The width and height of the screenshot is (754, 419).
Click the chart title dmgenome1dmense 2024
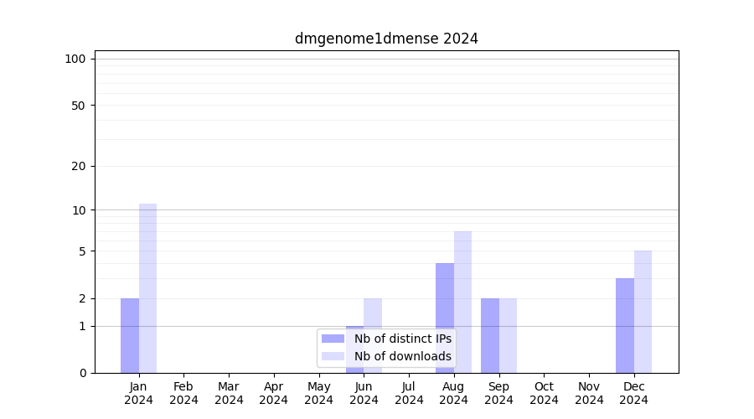386,39
